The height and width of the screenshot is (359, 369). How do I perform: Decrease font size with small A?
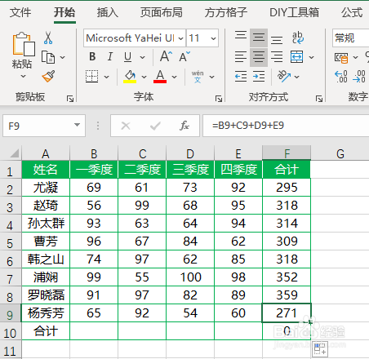tap(184, 56)
